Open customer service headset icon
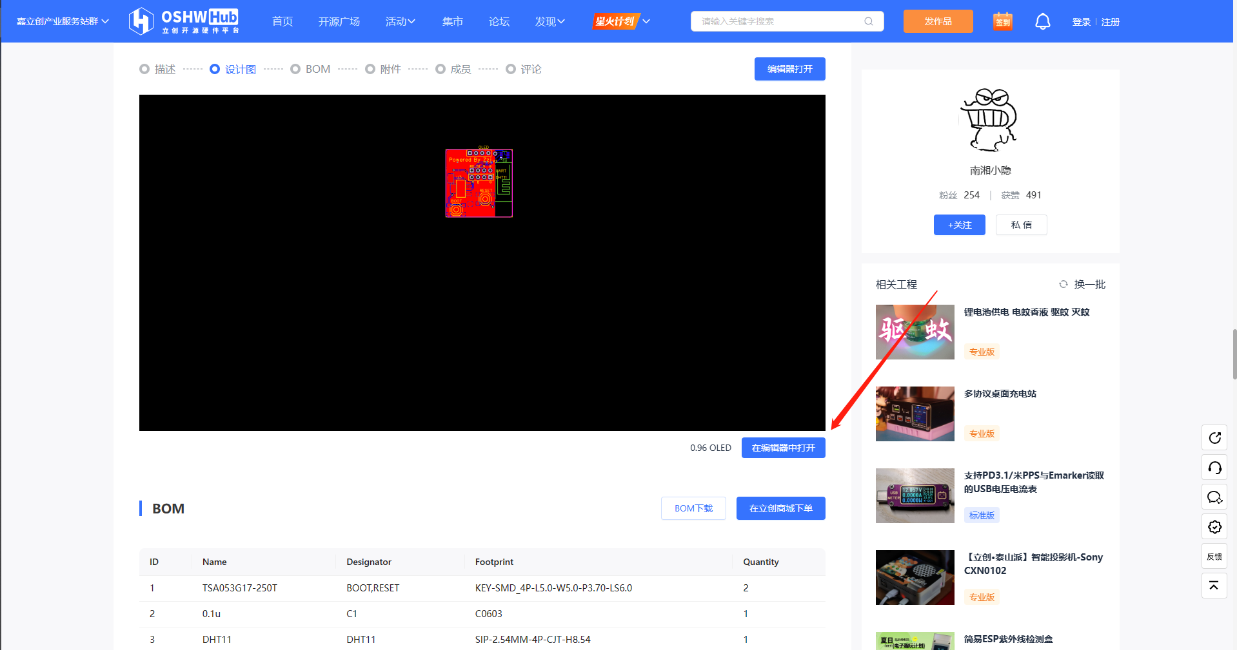1237x650 pixels. pyautogui.click(x=1214, y=468)
